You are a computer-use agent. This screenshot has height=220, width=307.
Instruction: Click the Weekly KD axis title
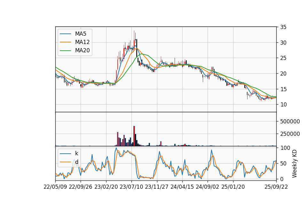pyautogui.click(x=294, y=164)
